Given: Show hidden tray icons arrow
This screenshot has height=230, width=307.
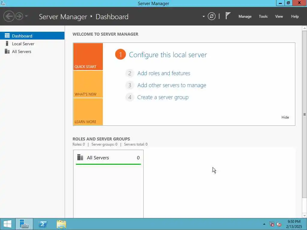Looking at the screenshot, I should point(264,224).
